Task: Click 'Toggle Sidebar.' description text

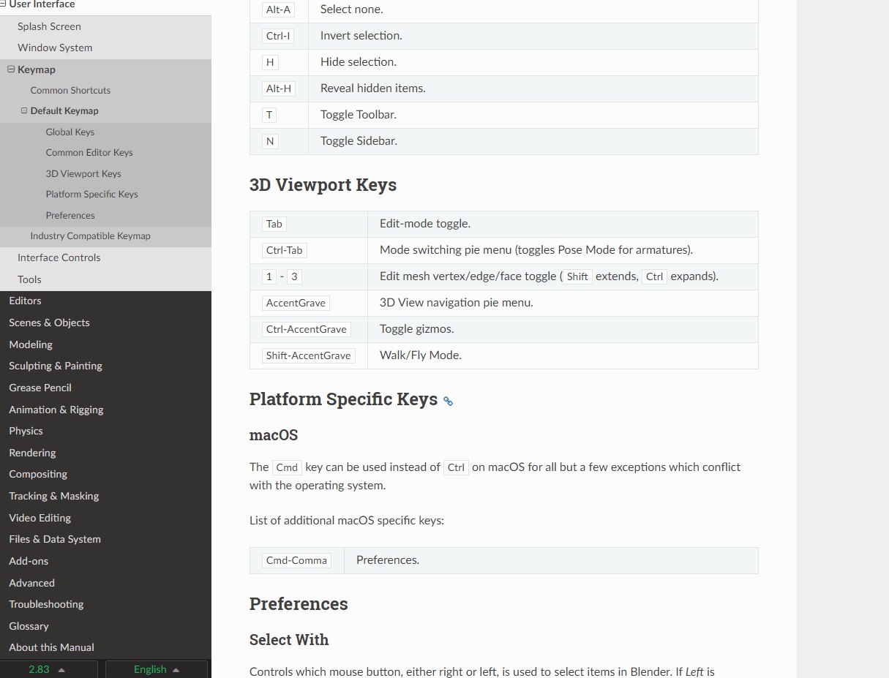Action: [x=359, y=141]
